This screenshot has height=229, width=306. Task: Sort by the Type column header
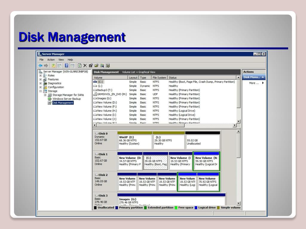click(145, 78)
